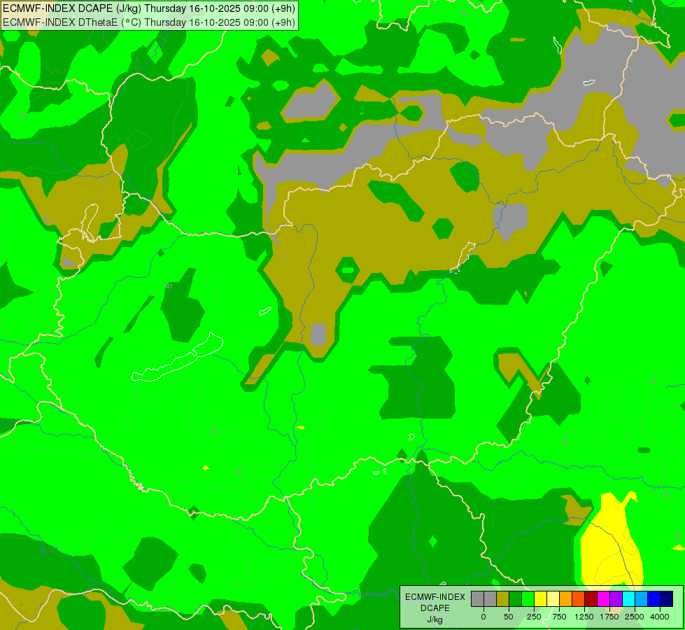685x630 pixels.
Task: Click the purple legend swatch
Action: (616, 599)
